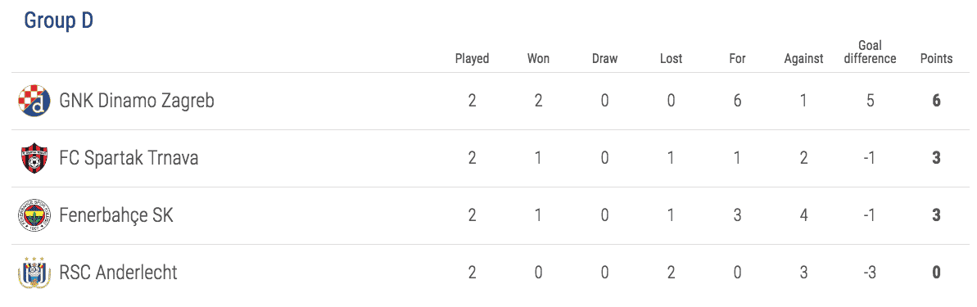Open the FC Spartak Trnava team name
Screen dimensions: 977x307
coord(129,158)
